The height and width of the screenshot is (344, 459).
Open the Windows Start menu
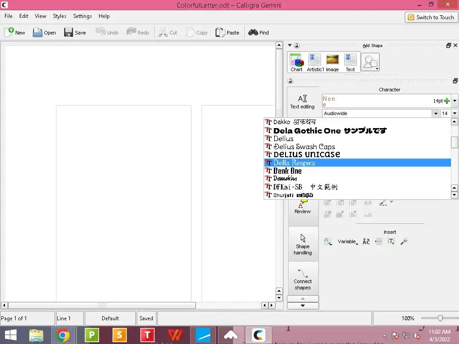click(11, 335)
